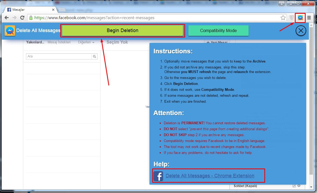Open chat settings gear in Sohbet bar

[299, 186]
